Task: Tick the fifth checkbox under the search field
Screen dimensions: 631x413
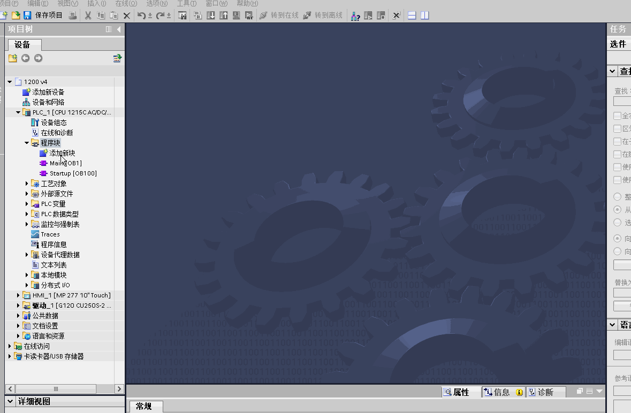Action: tap(617, 167)
